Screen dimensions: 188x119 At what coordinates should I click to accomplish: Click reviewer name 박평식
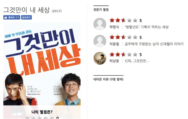tap(114, 27)
